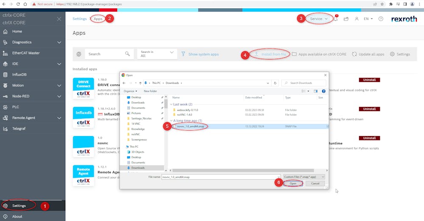Click Update all apps
The height and width of the screenshot is (221, 424).
[368, 54]
